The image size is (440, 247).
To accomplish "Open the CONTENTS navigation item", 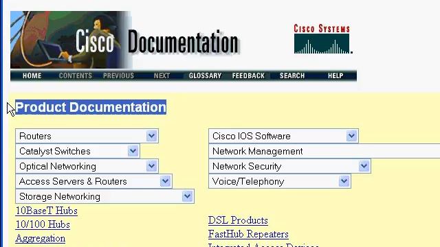I will point(76,75).
